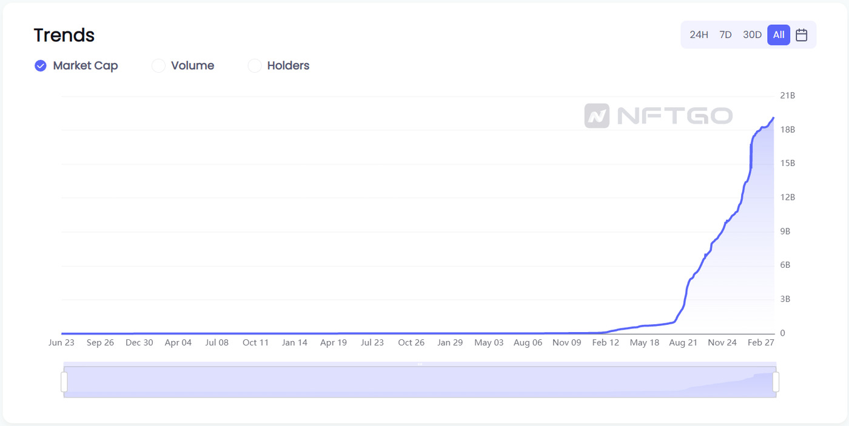Viewport: 849px width, 426px height.
Task: Click the 3B axis label
Action: point(785,299)
